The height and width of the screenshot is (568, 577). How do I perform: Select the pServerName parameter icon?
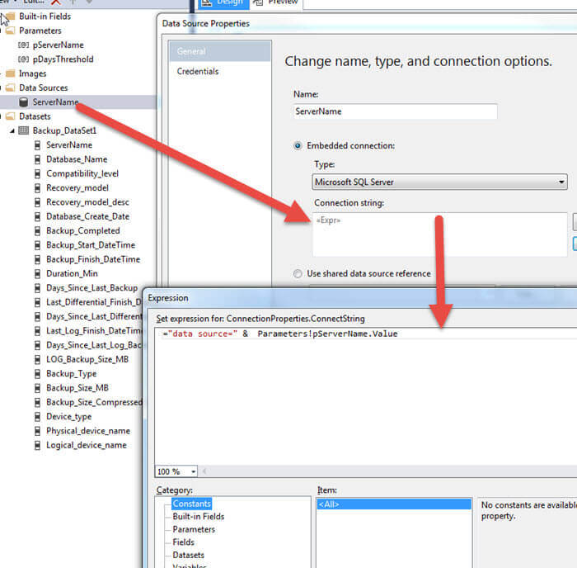24,45
